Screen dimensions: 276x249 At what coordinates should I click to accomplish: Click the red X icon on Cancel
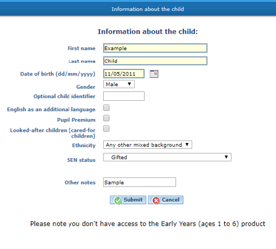coord(156,201)
